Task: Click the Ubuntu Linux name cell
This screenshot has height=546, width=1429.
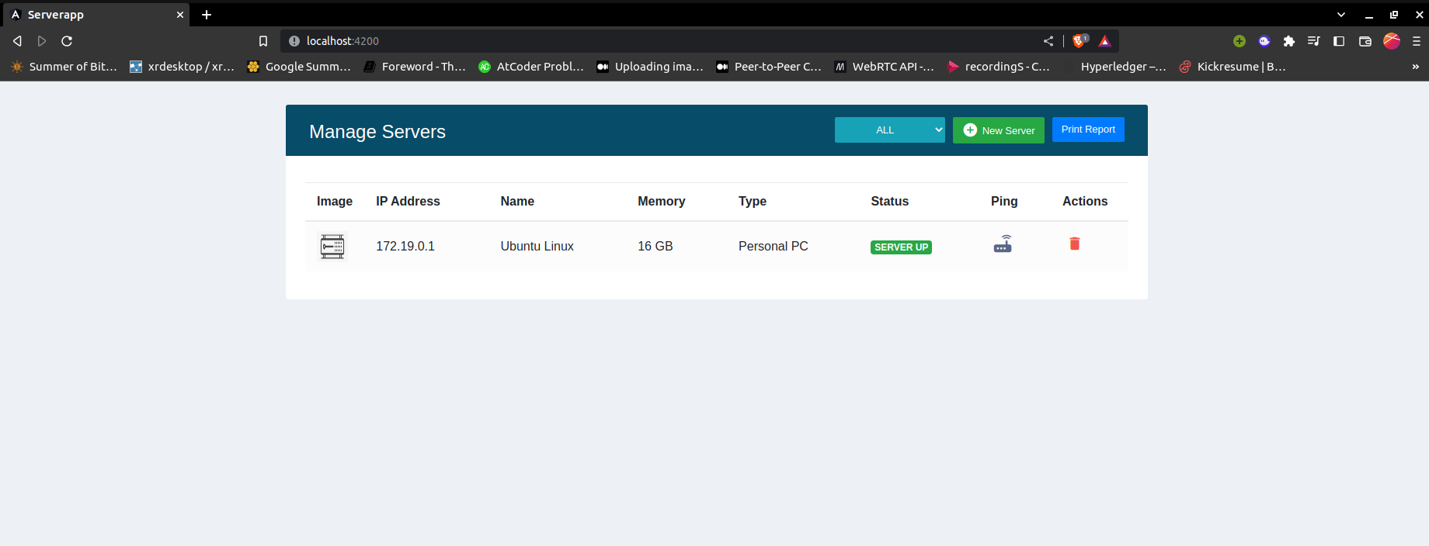Action: pyautogui.click(x=537, y=246)
